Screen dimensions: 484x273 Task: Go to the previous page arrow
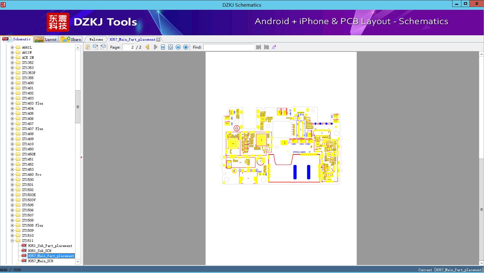pos(147,47)
